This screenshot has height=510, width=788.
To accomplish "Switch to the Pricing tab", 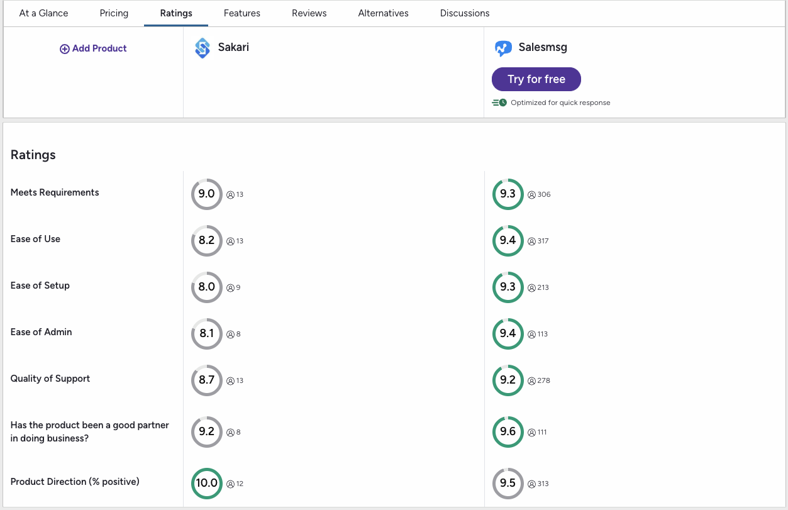I will pyautogui.click(x=114, y=13).
